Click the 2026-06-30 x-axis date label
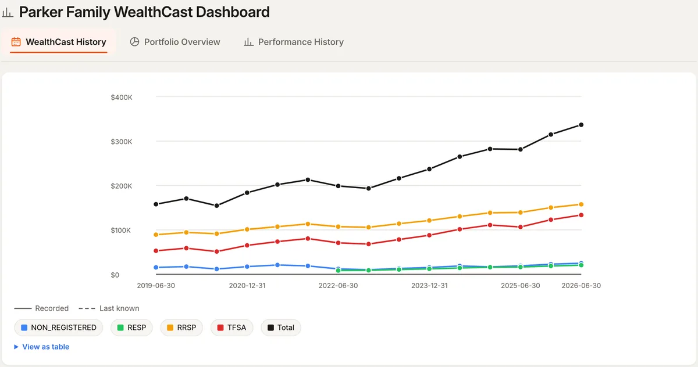This screenshot has height=367, width=698. coord(581,286)
